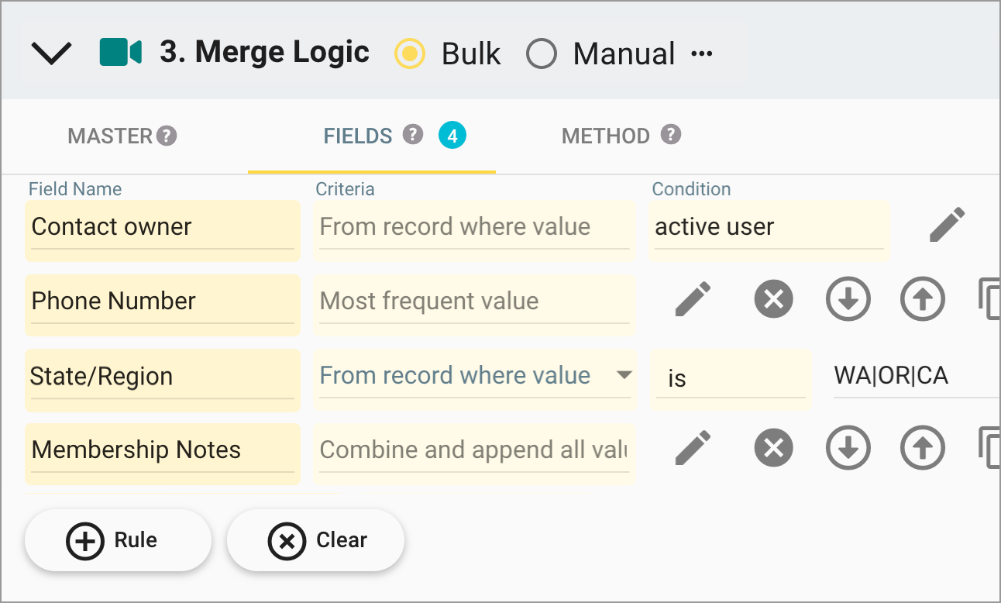Image resolution: width=1001 pixels, height=603 pixels.
Task: Move the Phone Number rule down
Action: point(848,298)
